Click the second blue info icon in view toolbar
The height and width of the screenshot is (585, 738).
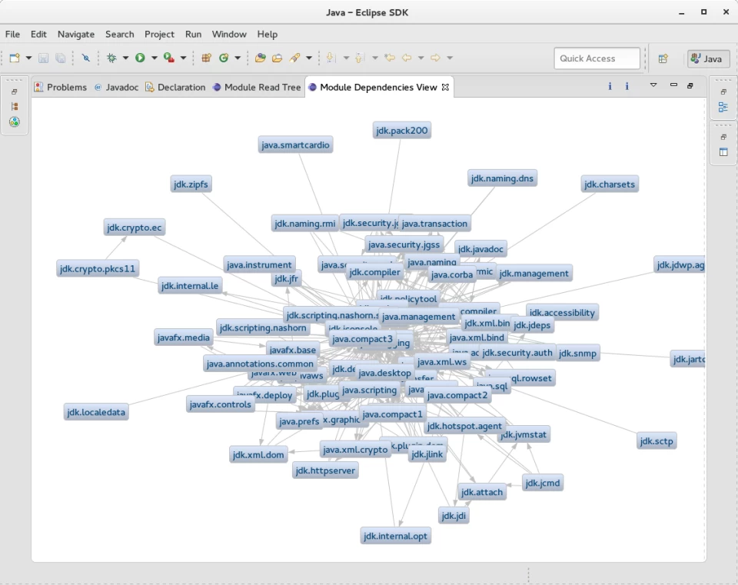pyautogui.click(x=627, y=86)
